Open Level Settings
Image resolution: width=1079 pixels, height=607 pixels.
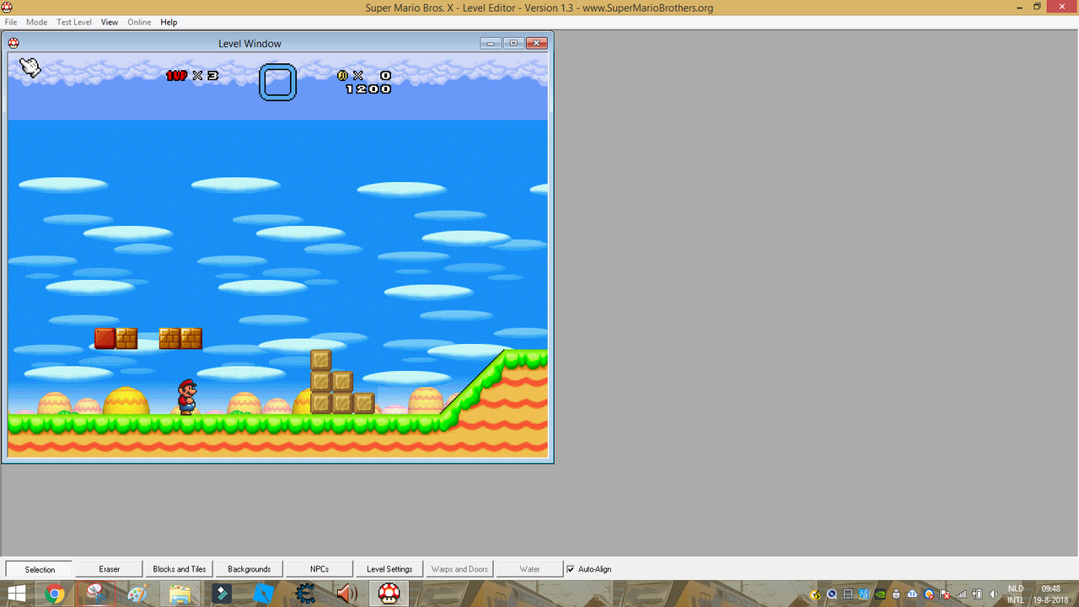389,569
